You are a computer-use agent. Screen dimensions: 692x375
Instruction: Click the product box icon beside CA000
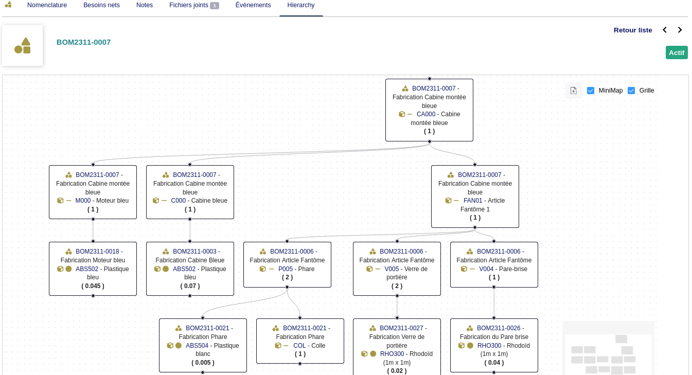pyautogui.click(x=402, y=114)
